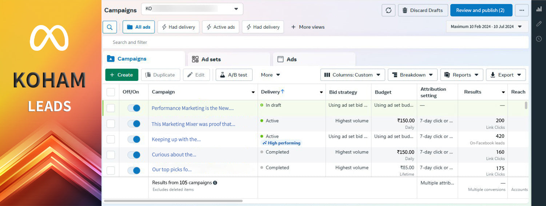Click the horizontal scrollbar below the table

click(x=173, y=201)
